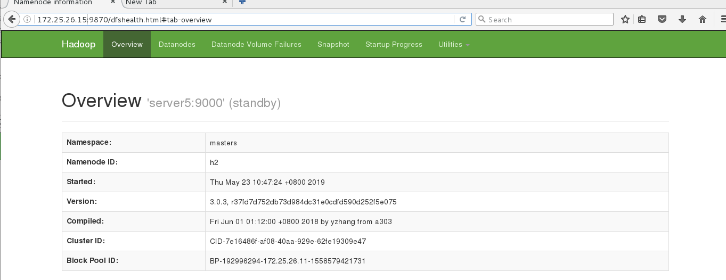726x280 pixels.
Task: Click the 'Namenode ID:' label cell
Action: 134,162
